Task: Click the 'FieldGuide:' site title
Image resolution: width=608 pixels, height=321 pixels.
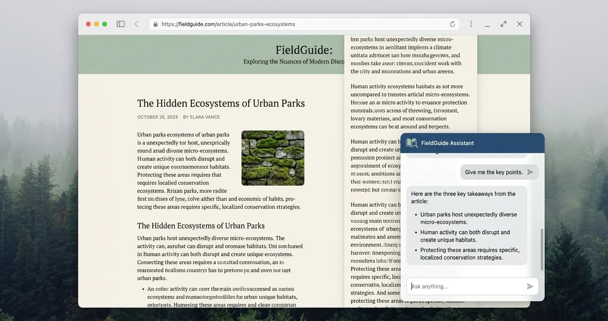Action: (304, 50)
